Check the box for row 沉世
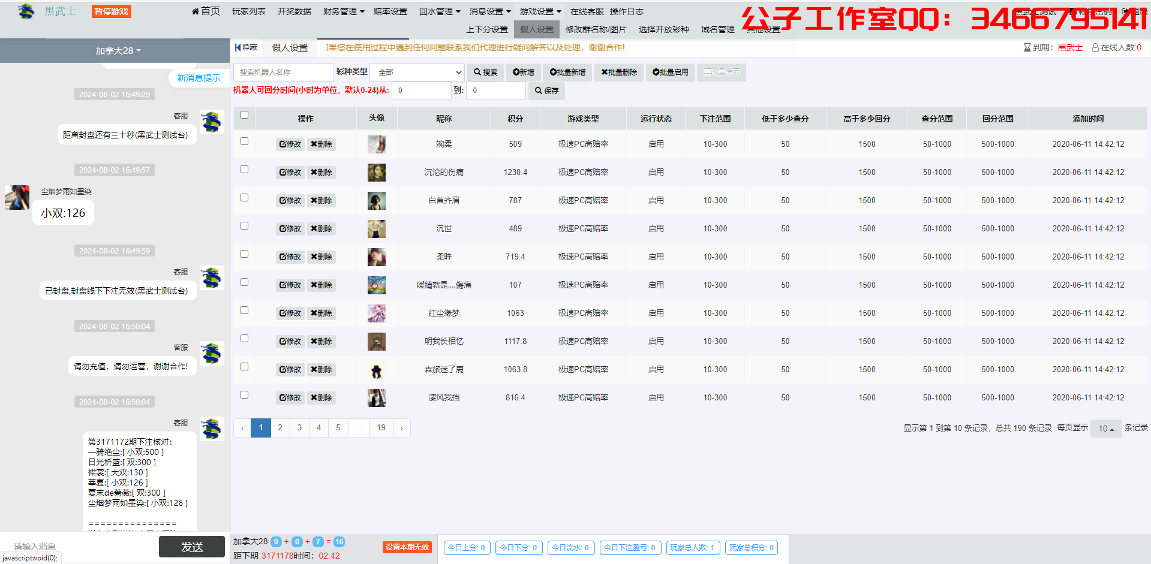 point(244,226)
